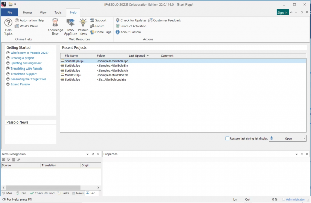Open the Translation Support link
The height and width of the screenshot is (203, 311).
pyautogui.click(x=23, y=74)
